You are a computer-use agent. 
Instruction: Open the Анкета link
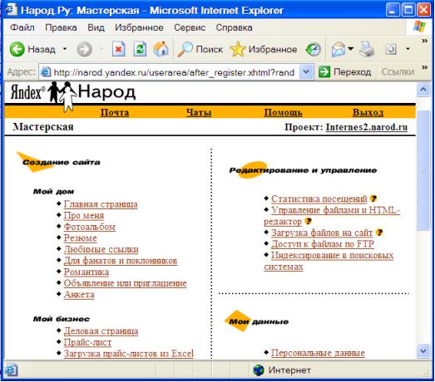pyautogui.click(x=79, y=295)
